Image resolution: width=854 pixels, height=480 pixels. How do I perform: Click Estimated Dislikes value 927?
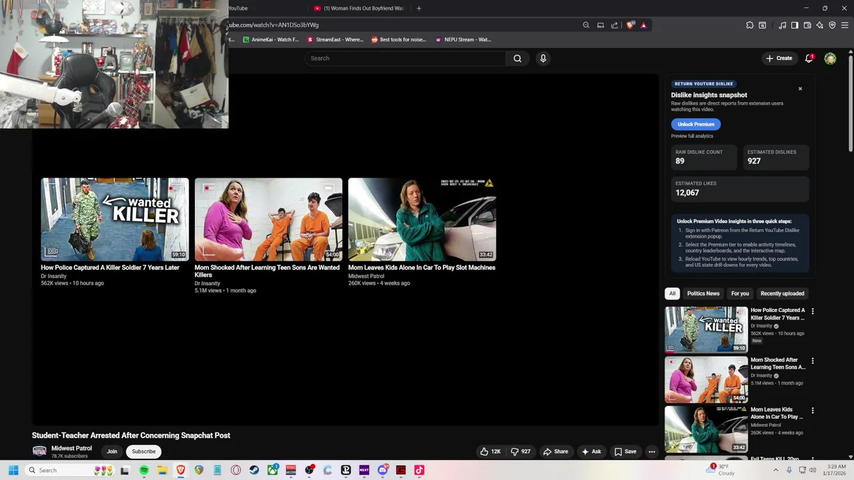click(x=754, y=161)
